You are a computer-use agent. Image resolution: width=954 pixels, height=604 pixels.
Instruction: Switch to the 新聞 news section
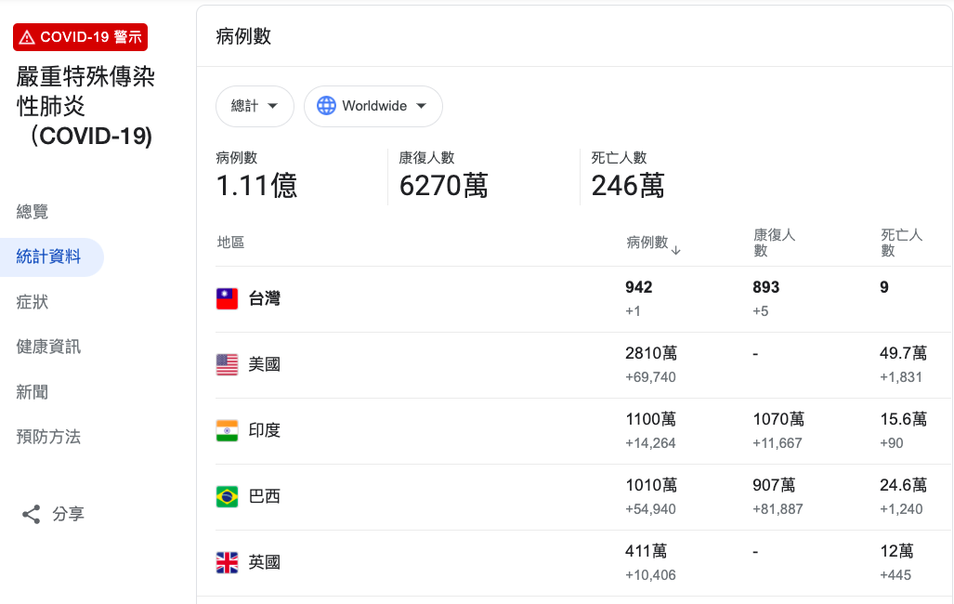(x=33, y=391)
